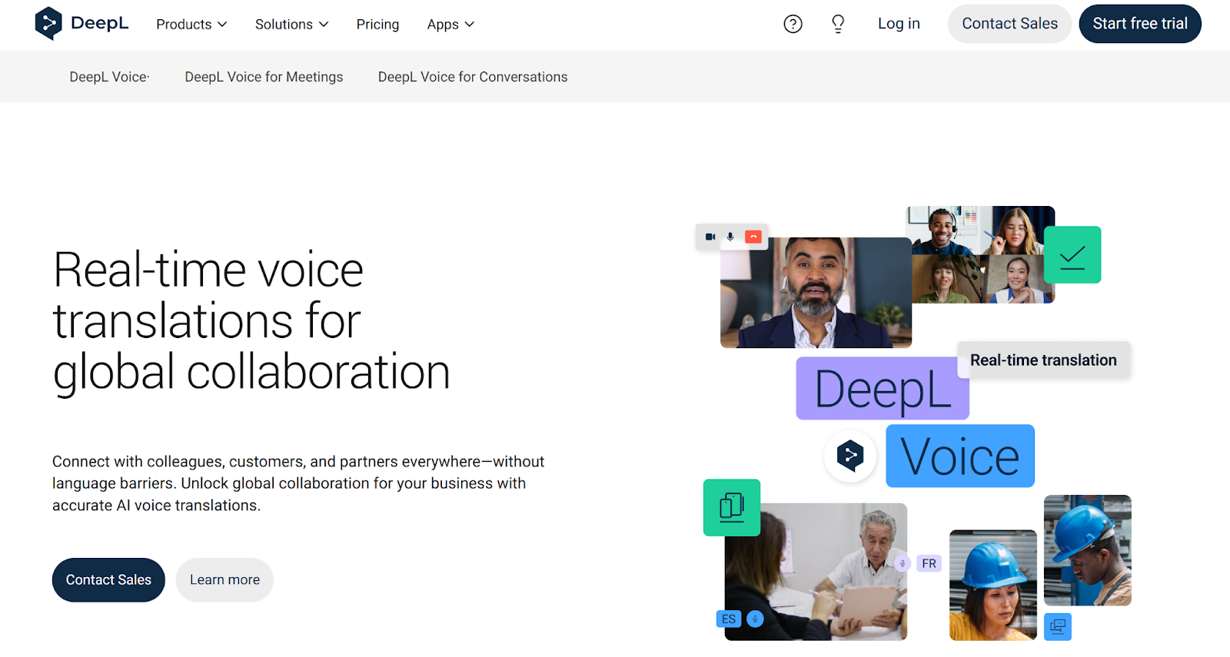The height and width of the screenshot is (657, 1230).
Task: Click the round DeepL hexagon logo badge
Action: pos(850,456)
